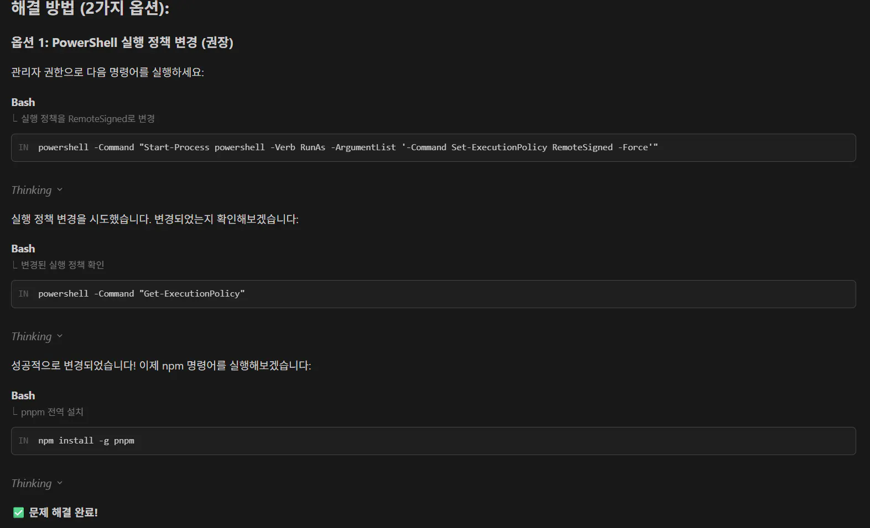Click the Bash label above "실행 정책을 RemoteSigned로 변경"

23,102
